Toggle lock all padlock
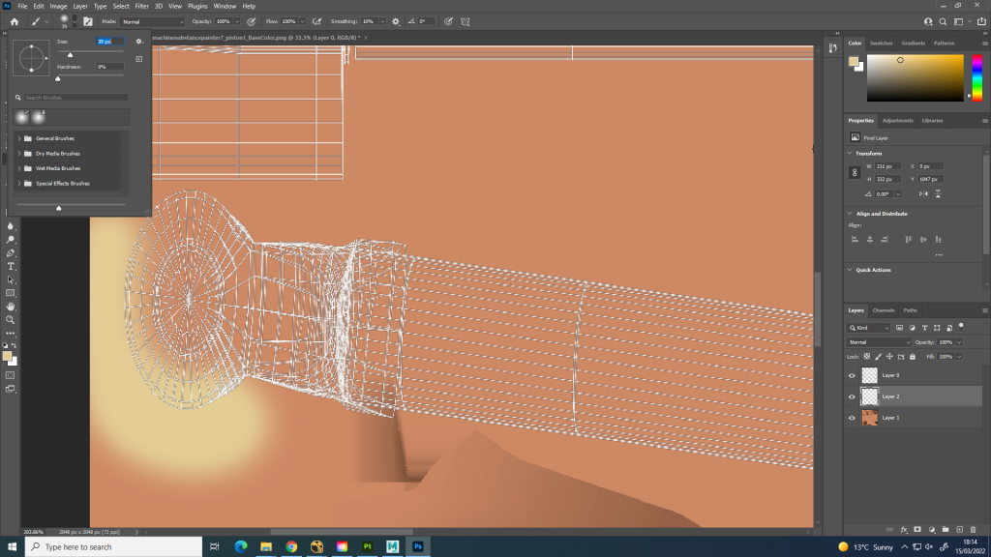Viewport: 991px width, 557px height. tap(913, 357)
